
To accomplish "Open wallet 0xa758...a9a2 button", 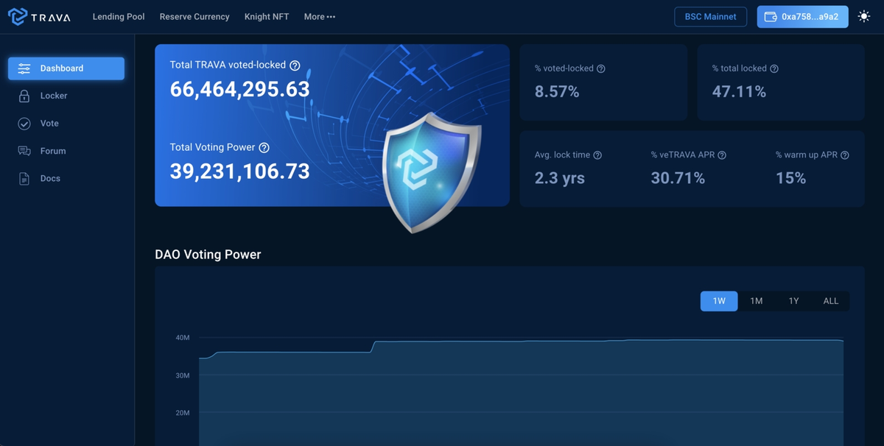I will (x=802, y=17).
